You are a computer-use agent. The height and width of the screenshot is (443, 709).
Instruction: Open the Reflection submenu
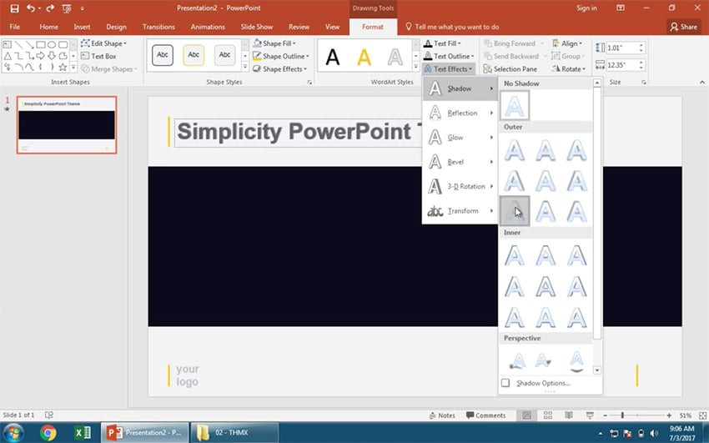pos(460,113)
